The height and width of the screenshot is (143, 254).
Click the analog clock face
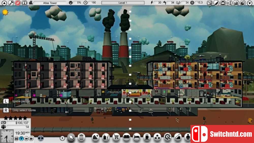tap(7, 136)
